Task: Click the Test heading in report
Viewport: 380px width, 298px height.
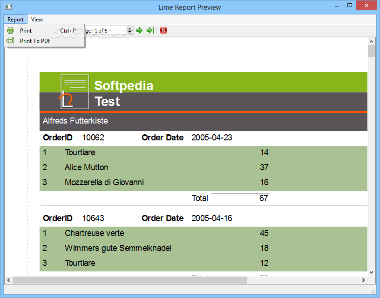Action: [107, 102]
